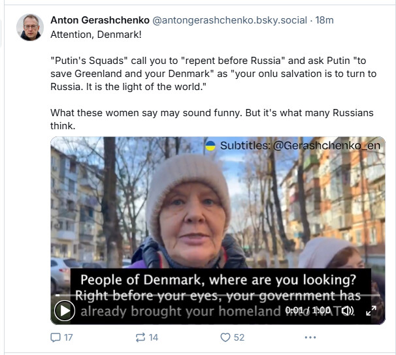Screen dimensions: 396x355
Task: Click the 18m post timestamp
Action: point(325,20)
